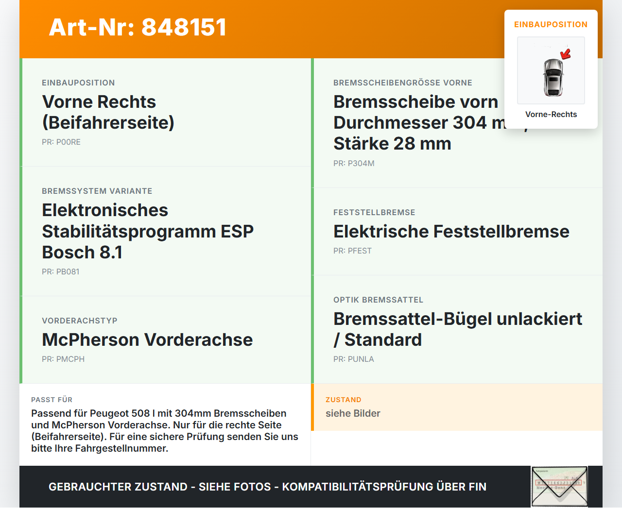Viewport: 622px width, 508px height.
Task: Click the VORDERACHSTYP label
Action: click(80, 321)
